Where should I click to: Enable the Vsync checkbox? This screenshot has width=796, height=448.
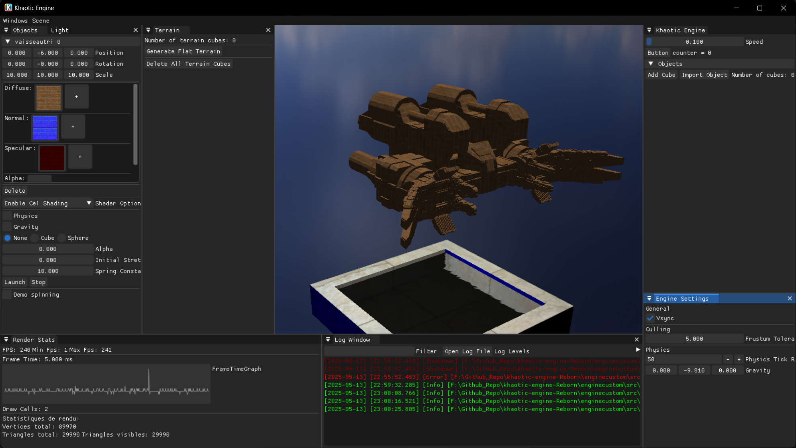tap(651, 318)
